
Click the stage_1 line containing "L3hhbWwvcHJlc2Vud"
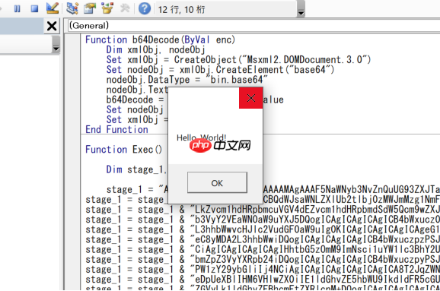pos(263,229)
